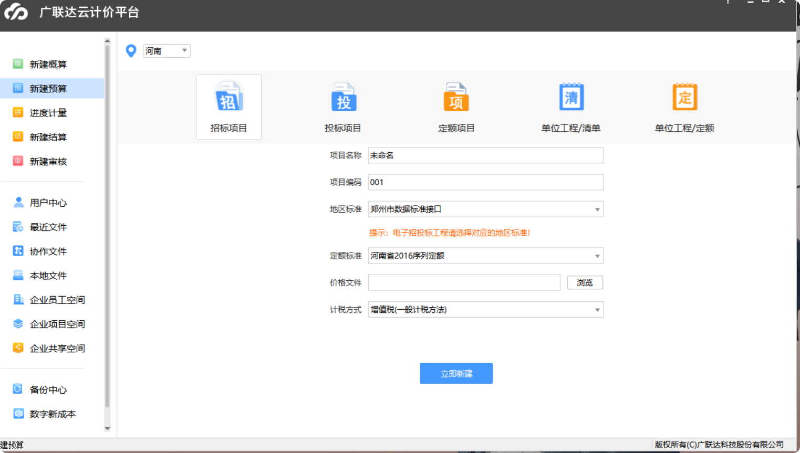Click the 浏览 browse button
This screenshot has height=453, width=800.
(x=585, y=282)
